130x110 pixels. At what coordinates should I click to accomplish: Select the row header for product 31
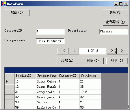point(10,92)
